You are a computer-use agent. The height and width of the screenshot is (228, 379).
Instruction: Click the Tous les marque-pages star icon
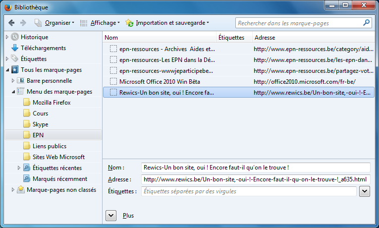point(15,69)
